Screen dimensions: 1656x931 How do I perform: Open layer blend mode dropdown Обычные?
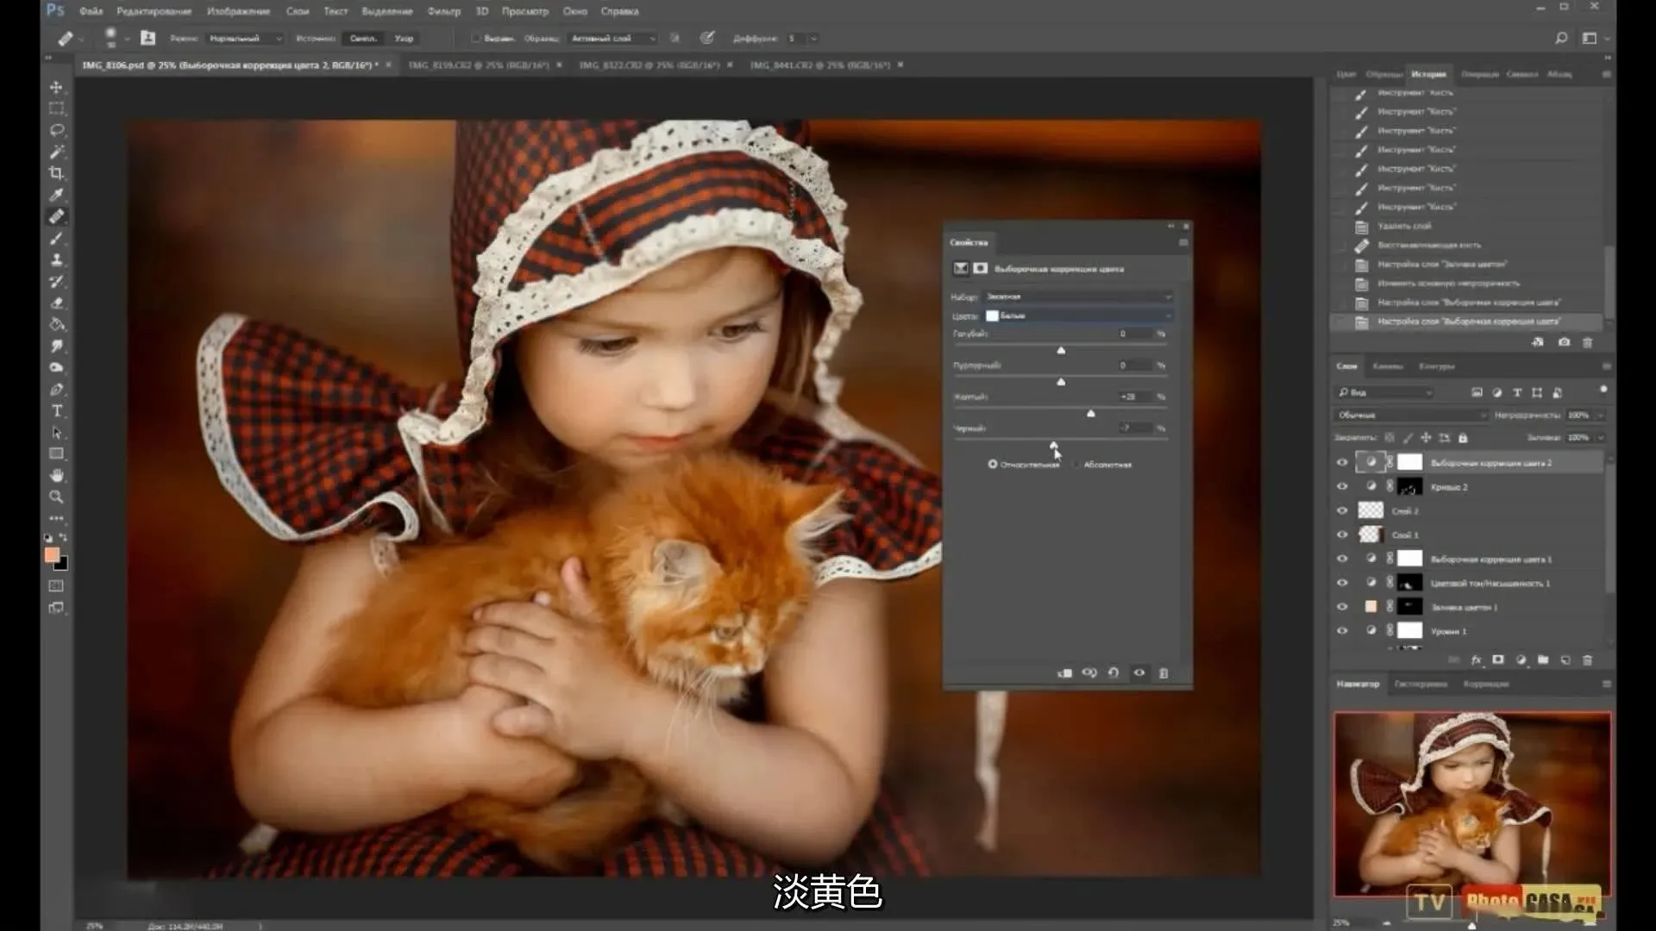[x=1410, y=416]
